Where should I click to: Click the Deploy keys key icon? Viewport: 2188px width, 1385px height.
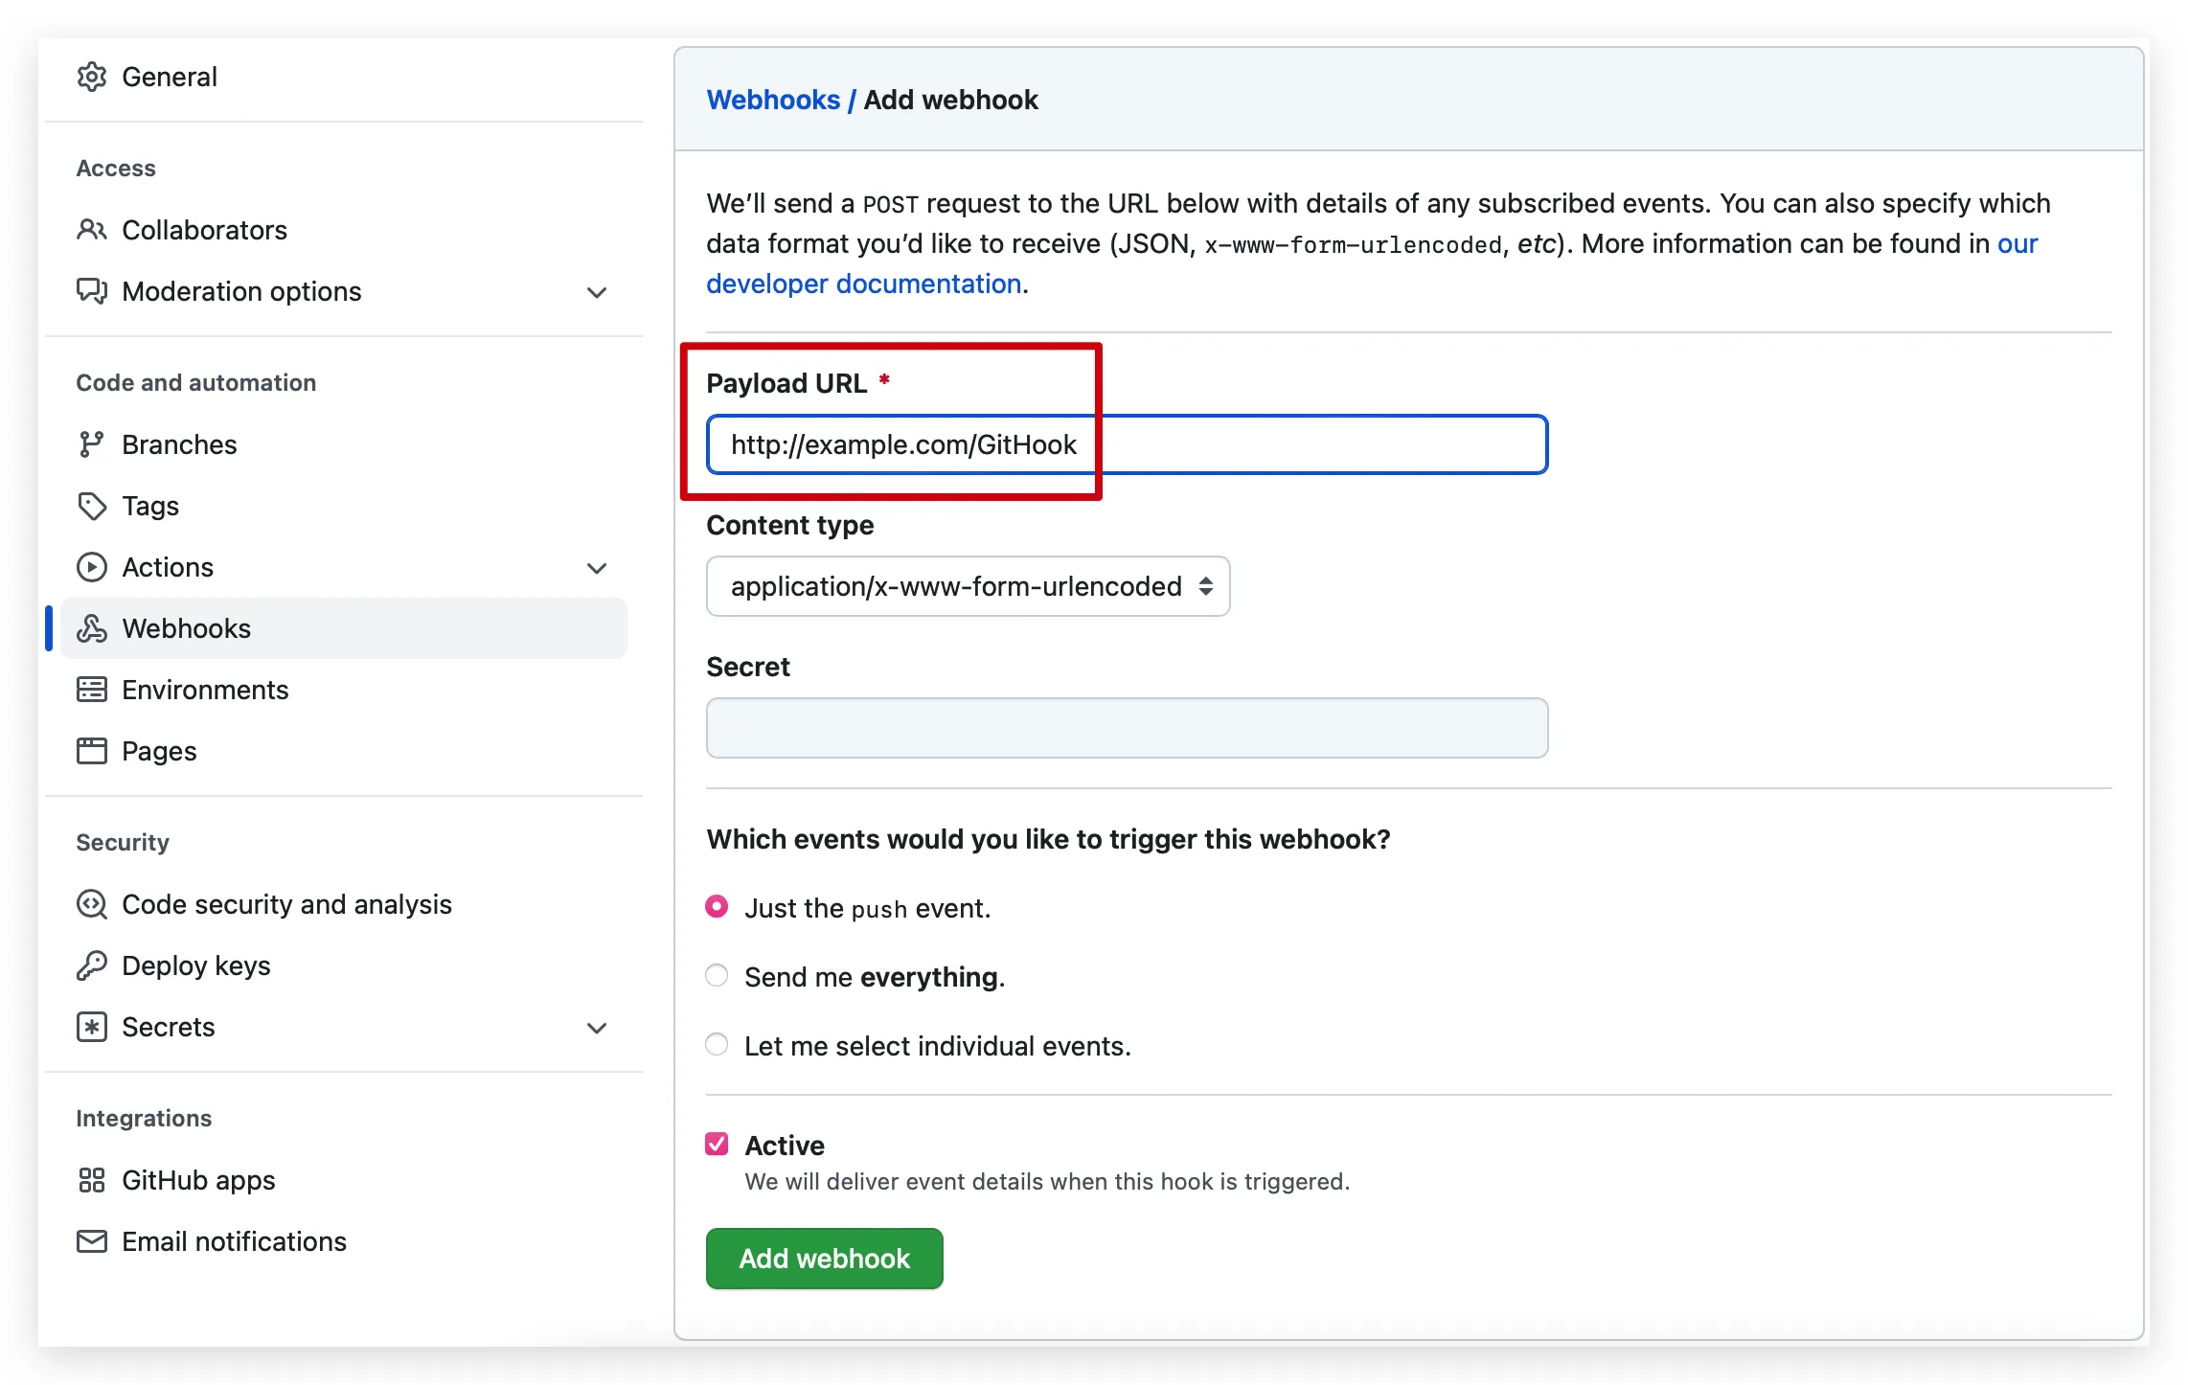[x=92, y=965]
